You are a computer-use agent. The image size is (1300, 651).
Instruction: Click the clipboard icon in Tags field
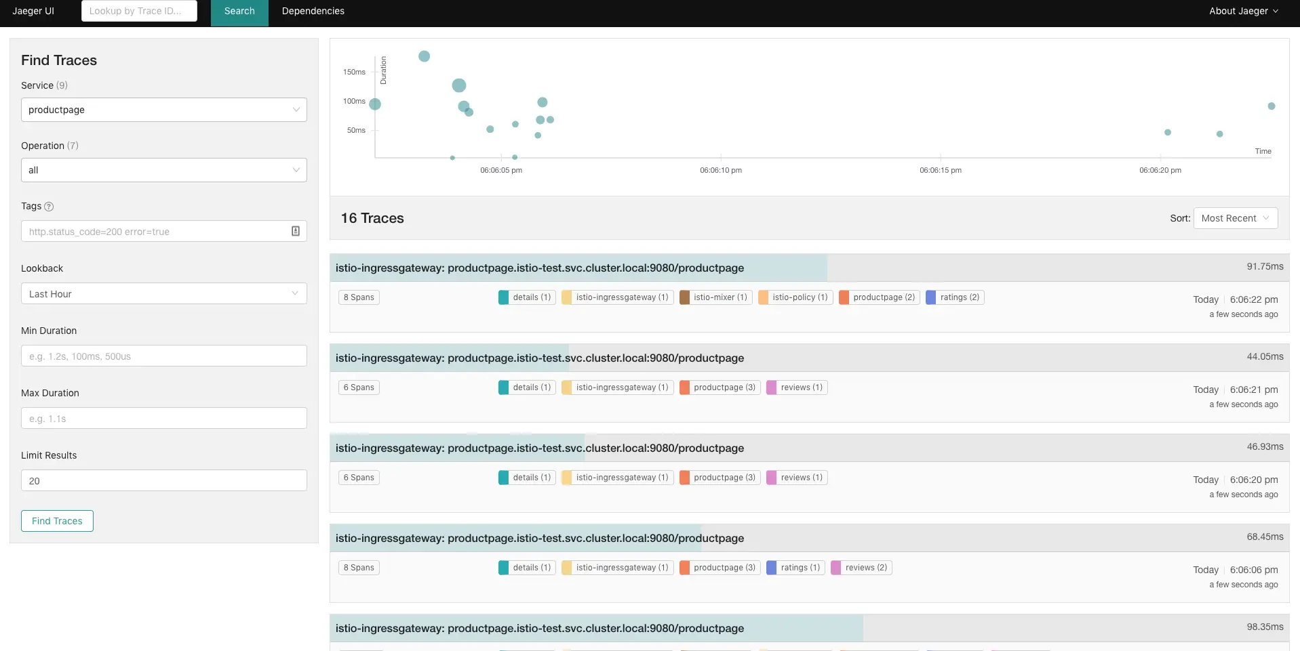[296, 231]
